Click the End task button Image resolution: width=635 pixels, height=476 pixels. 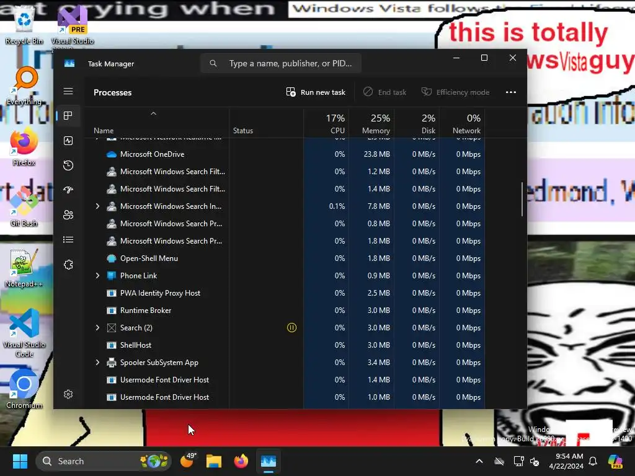coord(384,92)
